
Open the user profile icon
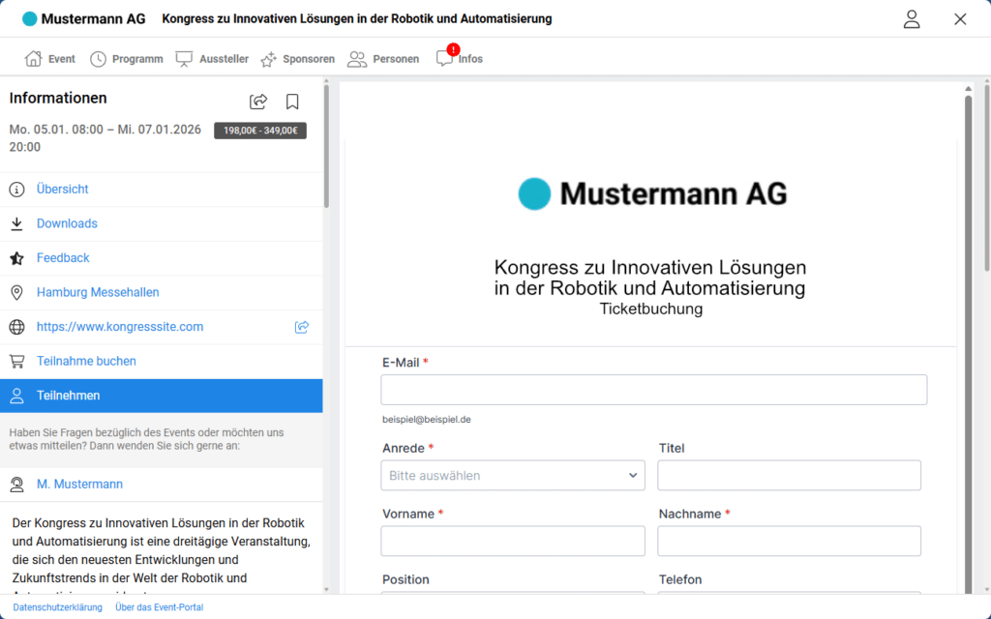tap(912, 19)
